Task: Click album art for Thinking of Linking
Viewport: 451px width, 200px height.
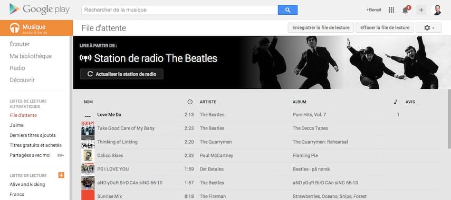Action: tap(88, 142)
